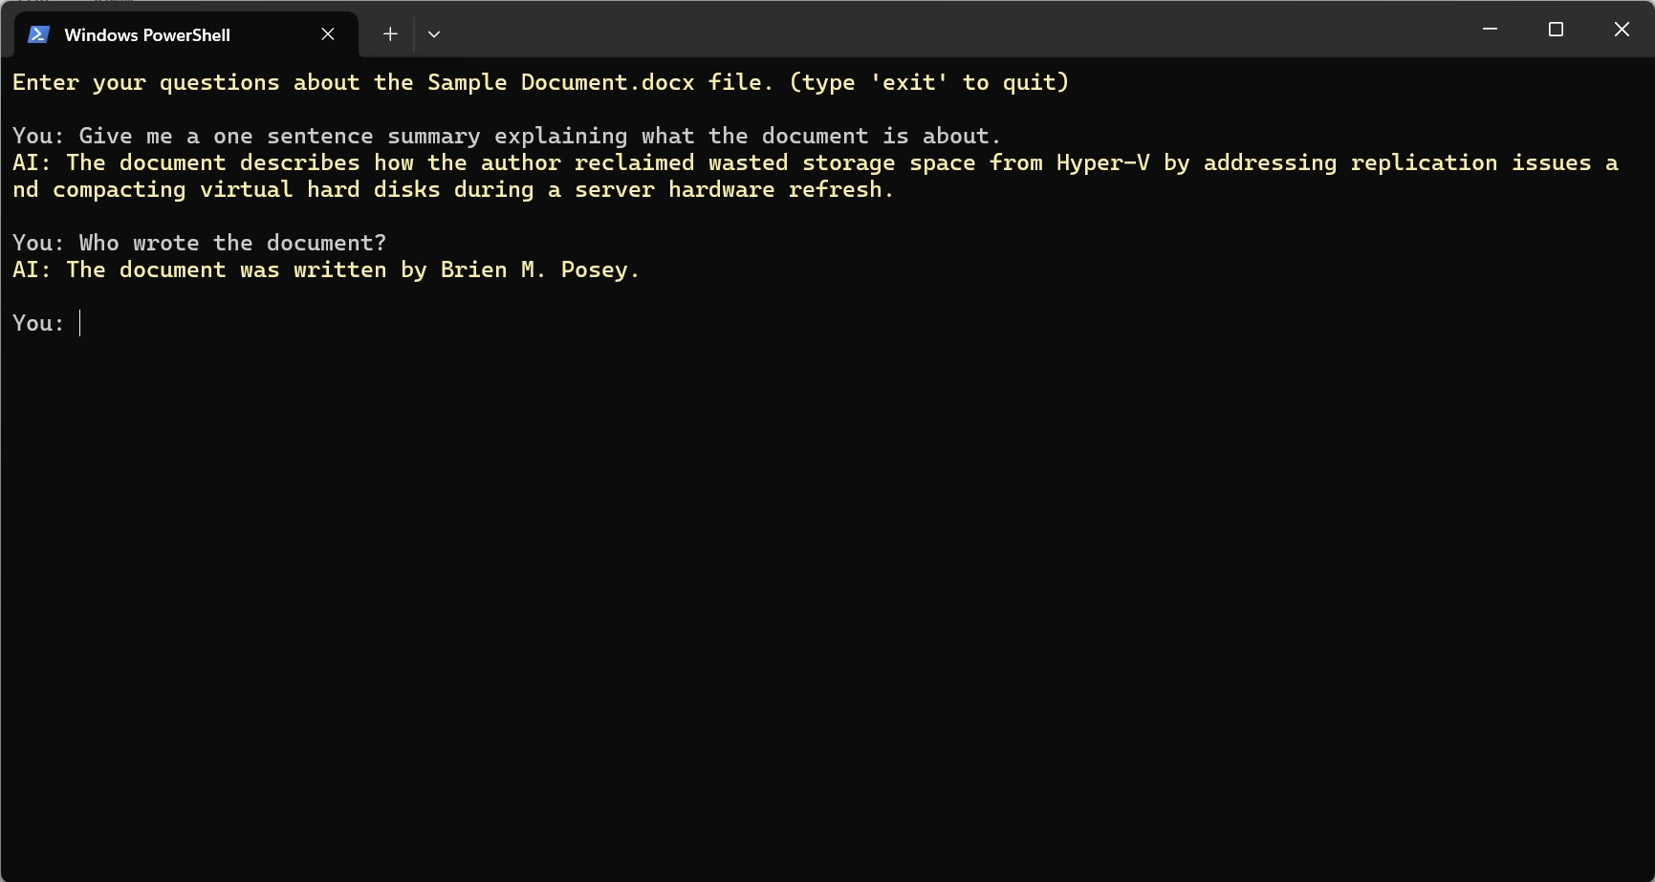
Task: Click the word 'Enter' starting the instructions
Action: 46,83
